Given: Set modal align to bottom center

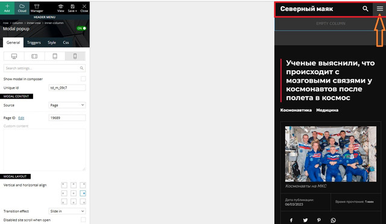Looking at the screenshot, I should pyautogui.click(x=74, y=202).
